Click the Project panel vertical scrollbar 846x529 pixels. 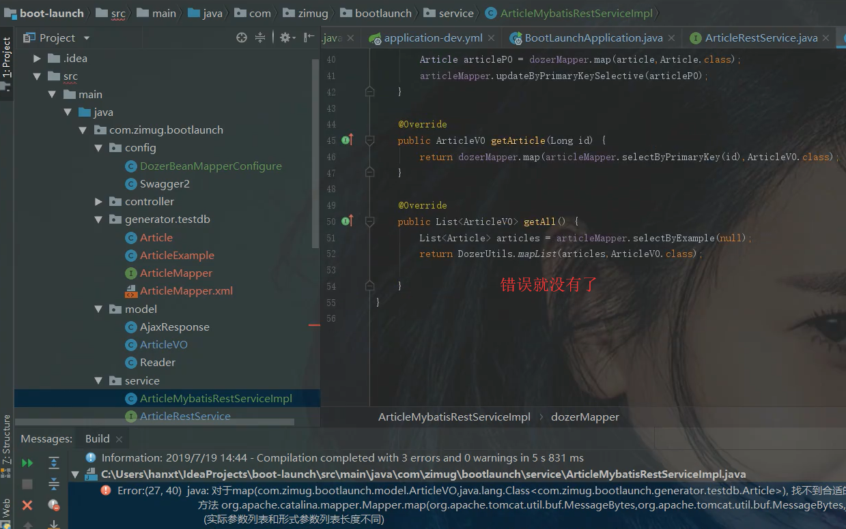pos(315,153)
